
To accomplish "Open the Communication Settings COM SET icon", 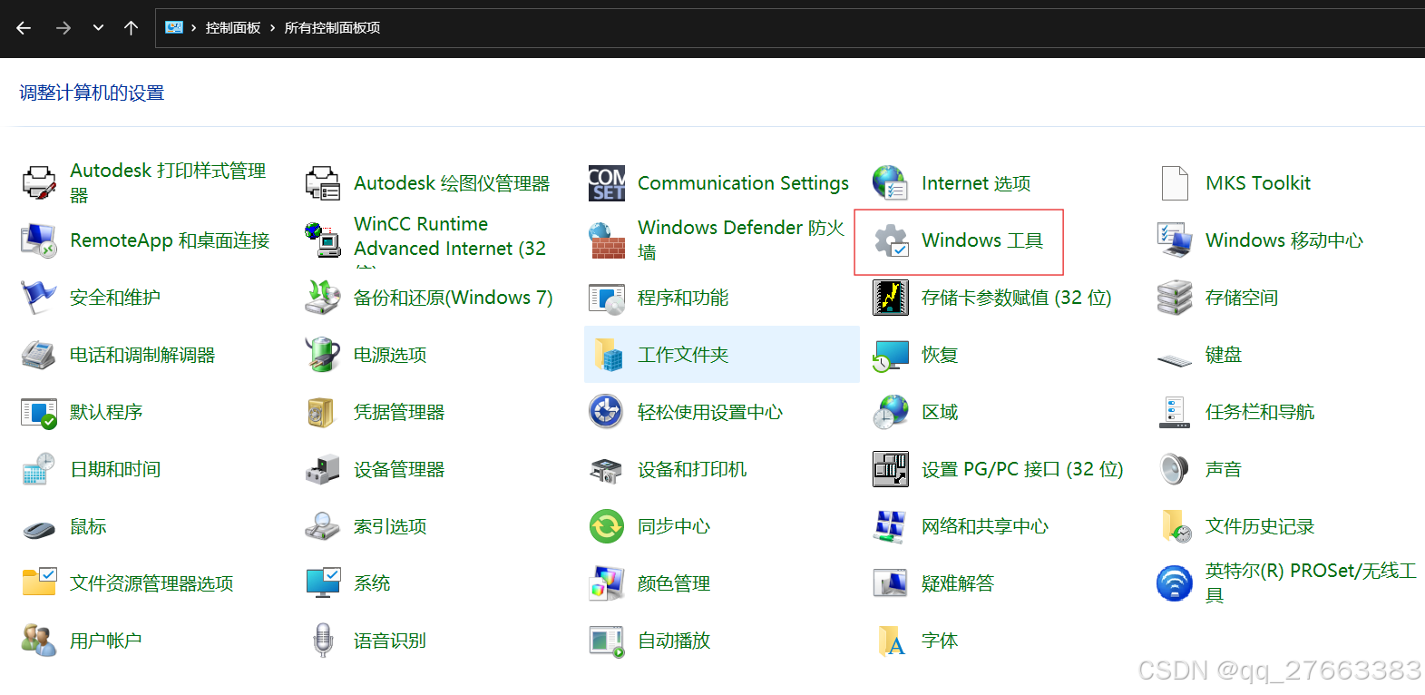I will [x=607, y=183].
